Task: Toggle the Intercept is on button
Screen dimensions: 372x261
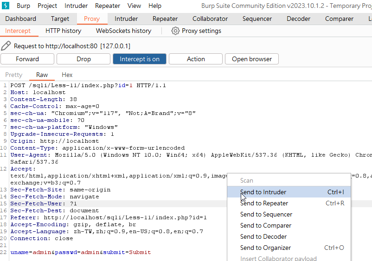Action: click(140, 59)
